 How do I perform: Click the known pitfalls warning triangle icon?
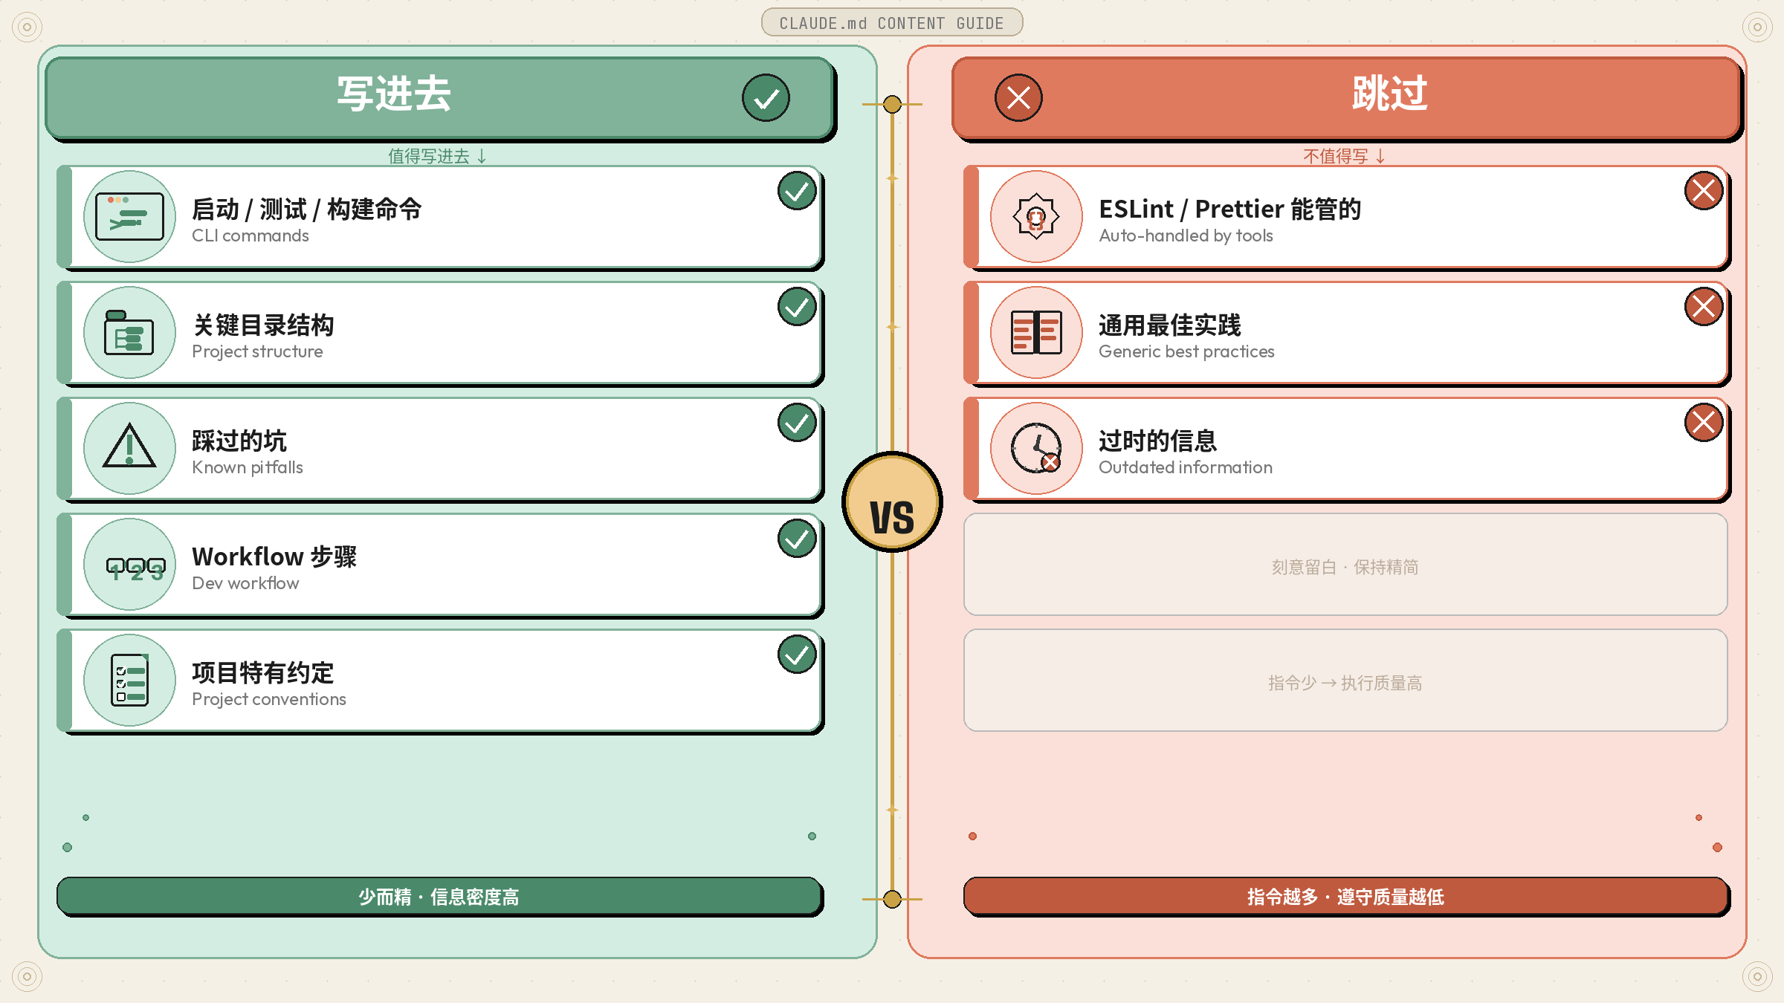pyautogui.click(x=129, y=448)
